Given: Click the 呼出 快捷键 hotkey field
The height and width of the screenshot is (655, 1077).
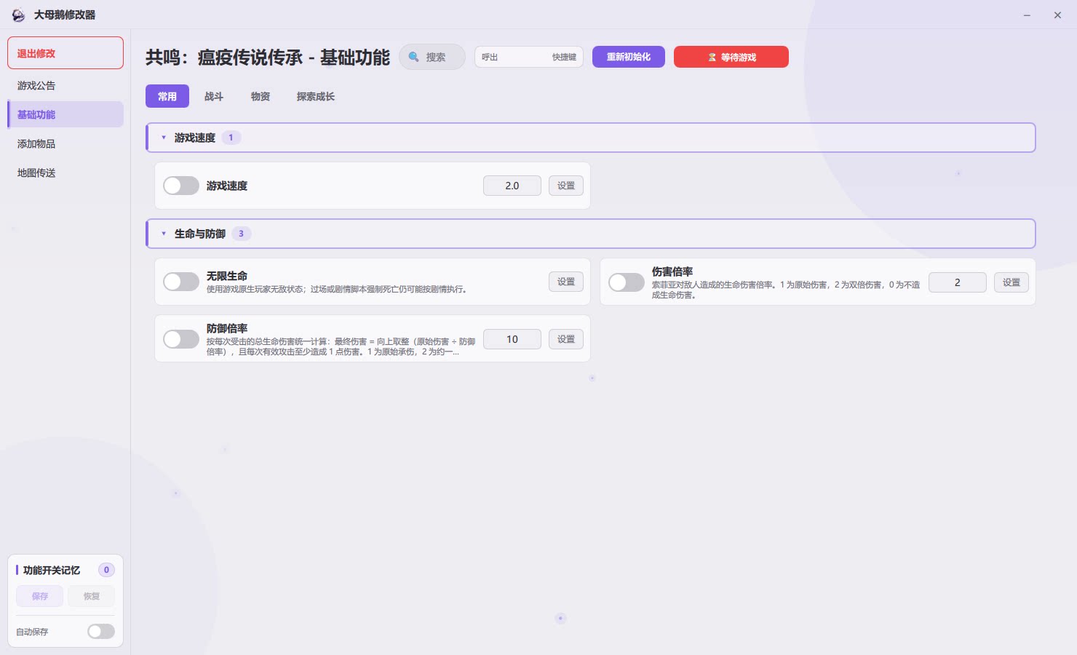Looking at the screenshot, I should click(529, 57).
